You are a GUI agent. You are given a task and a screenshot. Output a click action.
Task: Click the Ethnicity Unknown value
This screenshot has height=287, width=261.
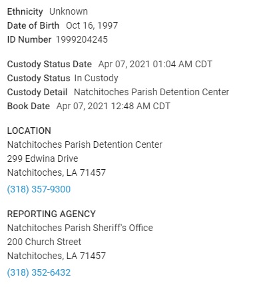click(x=69, y=11)
